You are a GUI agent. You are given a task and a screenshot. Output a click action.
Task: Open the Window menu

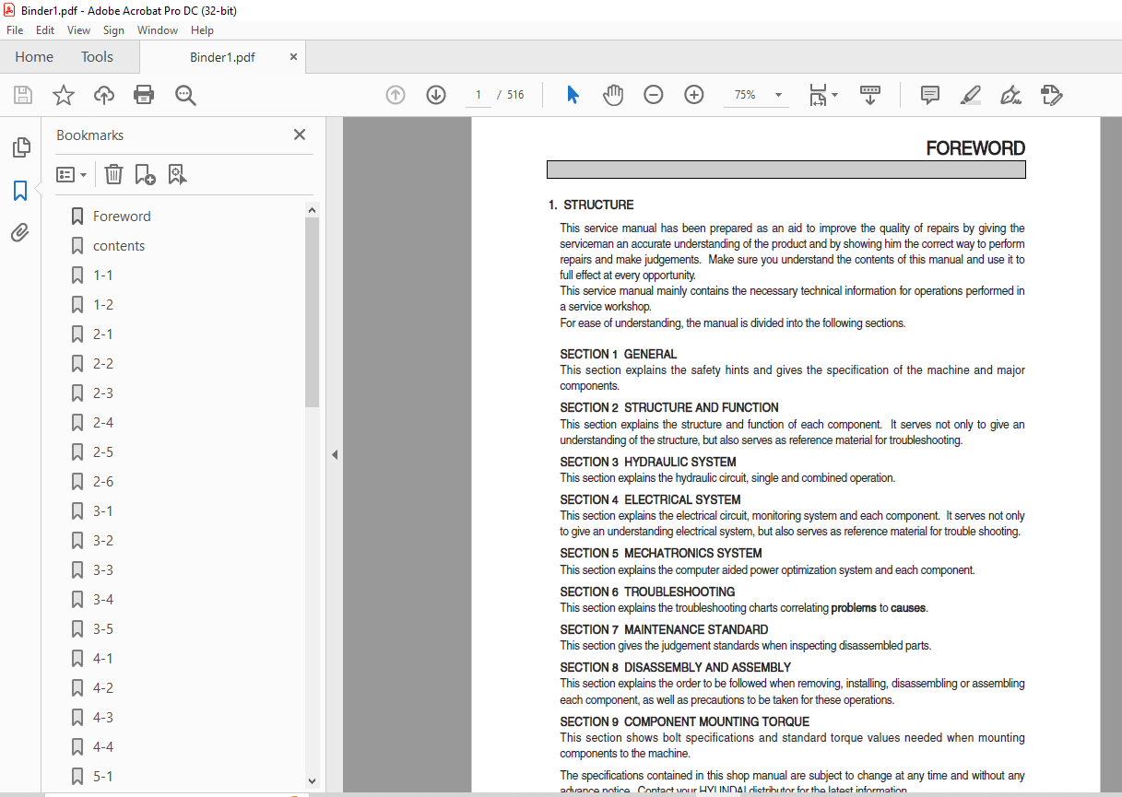tap(158, 30)
